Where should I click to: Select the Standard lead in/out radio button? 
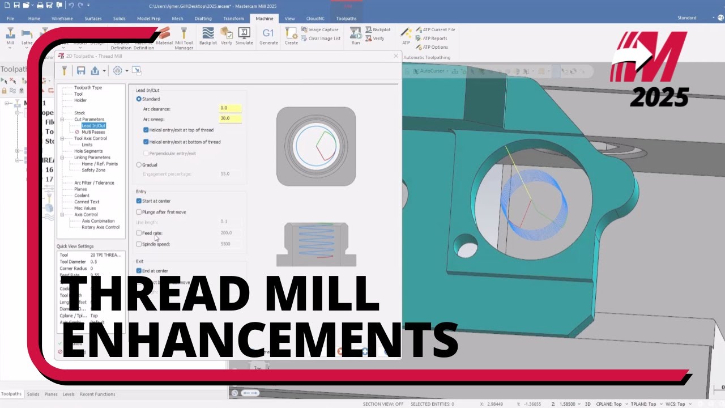139,99
